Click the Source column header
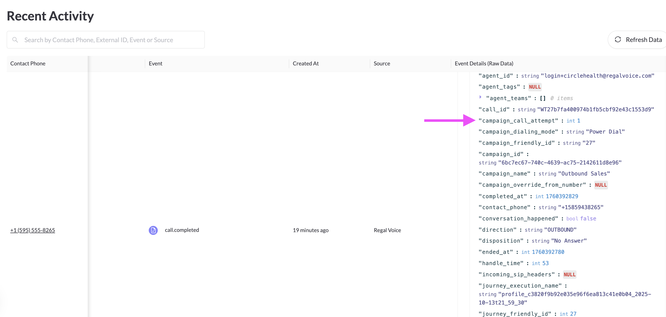Image resolution: width=666 pixels, height=317 pixels. coord(381,63)
